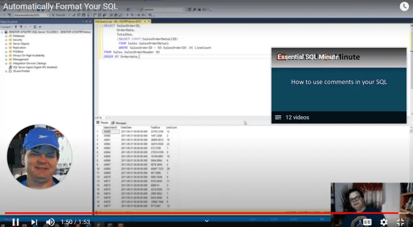Screen dimensions: 413x227
Task: Select the Server Objects folder icon
Action: pyautogui.click(x=10, y=43)
